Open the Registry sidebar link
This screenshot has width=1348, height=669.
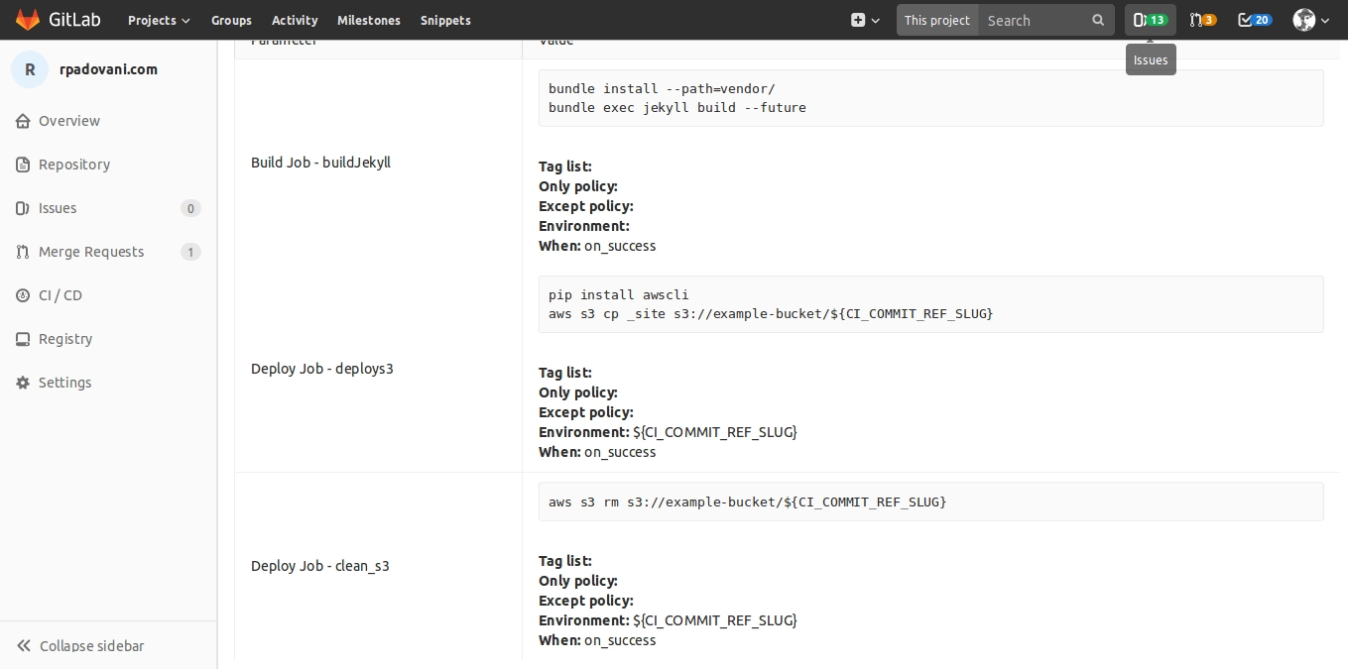click(x=65, y=339)
